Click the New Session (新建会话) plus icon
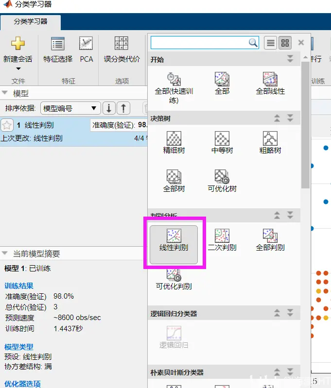The image size is (331, 388). [x=18, y=44]
